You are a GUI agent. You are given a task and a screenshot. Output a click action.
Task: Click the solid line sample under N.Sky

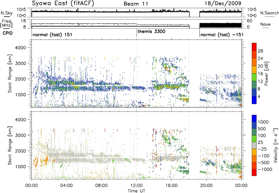click(7, 17)
